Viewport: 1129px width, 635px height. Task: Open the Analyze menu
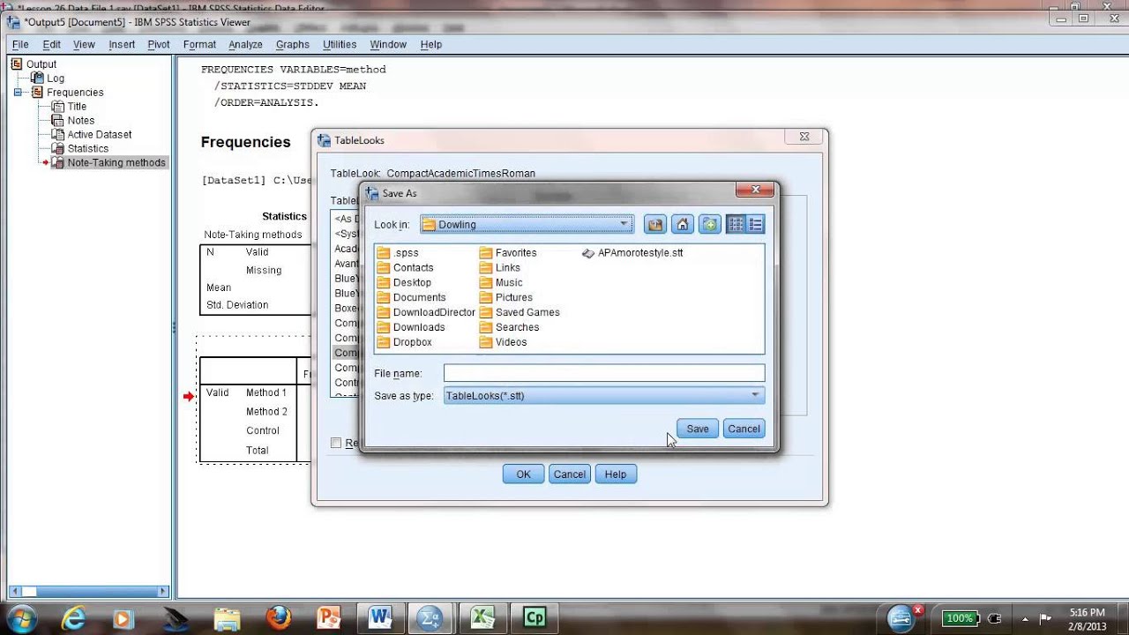click(245, 44)
